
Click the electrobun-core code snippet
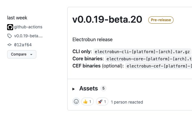149,59
